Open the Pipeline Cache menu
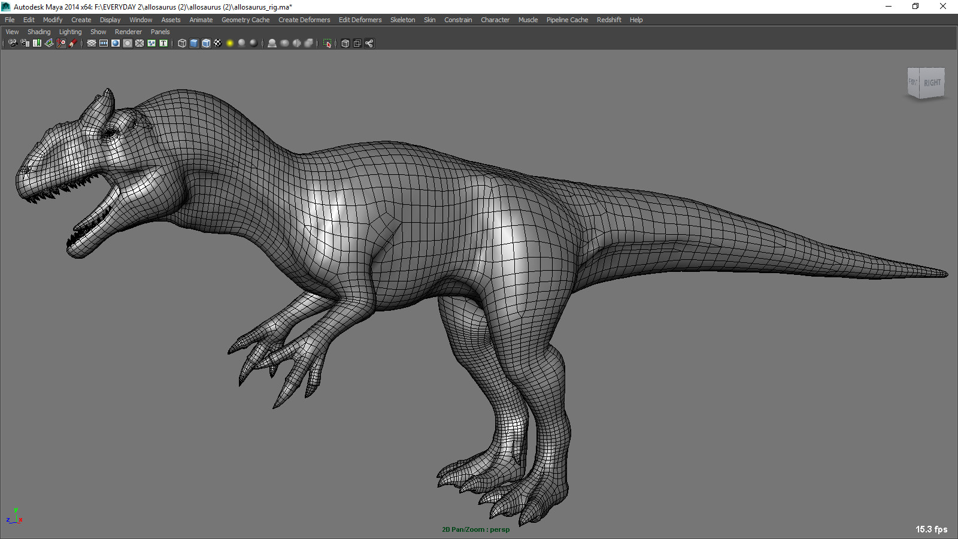Screen dimensions: 958x539 pos(567,20)
